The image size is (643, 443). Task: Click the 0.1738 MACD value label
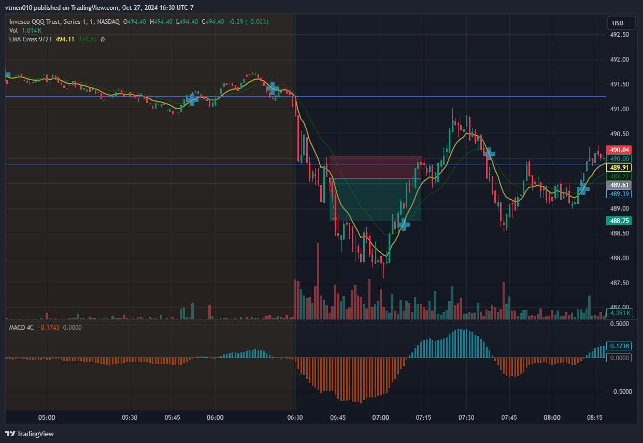click(x=619, y=346)
